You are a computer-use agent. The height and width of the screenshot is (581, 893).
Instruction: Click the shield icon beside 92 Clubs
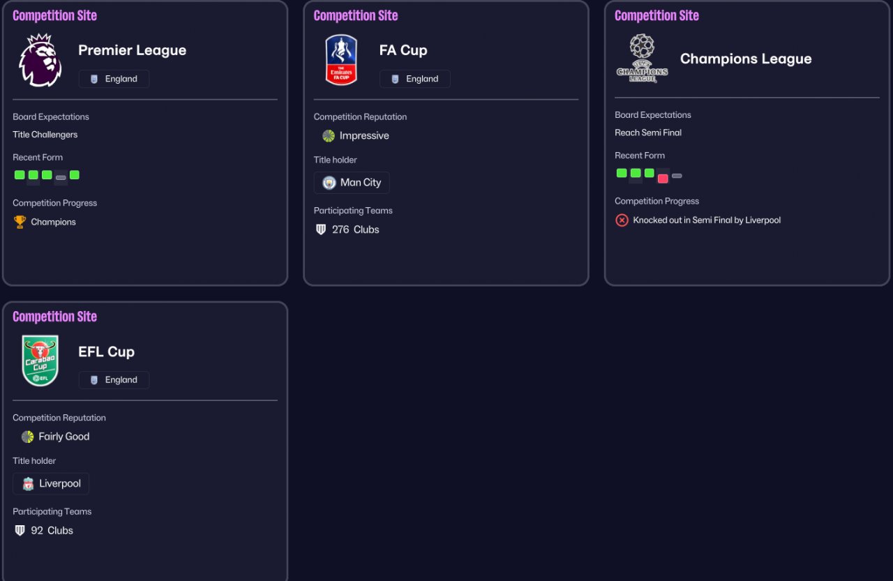click(x=20, y=531)
